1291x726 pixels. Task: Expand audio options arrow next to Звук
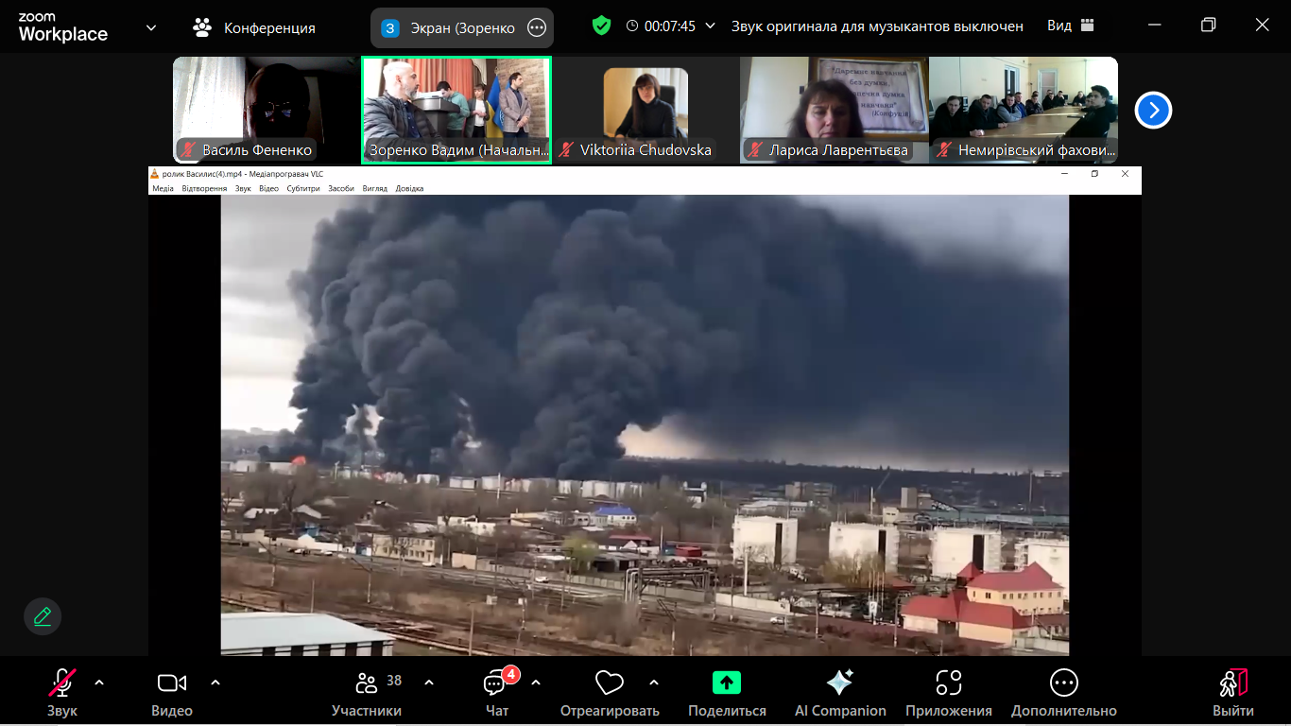(99, 683)
